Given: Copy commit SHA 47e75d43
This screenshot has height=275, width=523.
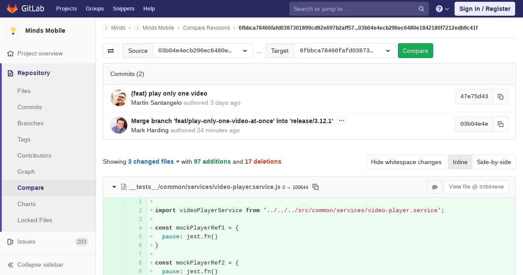Looking at the screenshot, I should tap(500, 96).
